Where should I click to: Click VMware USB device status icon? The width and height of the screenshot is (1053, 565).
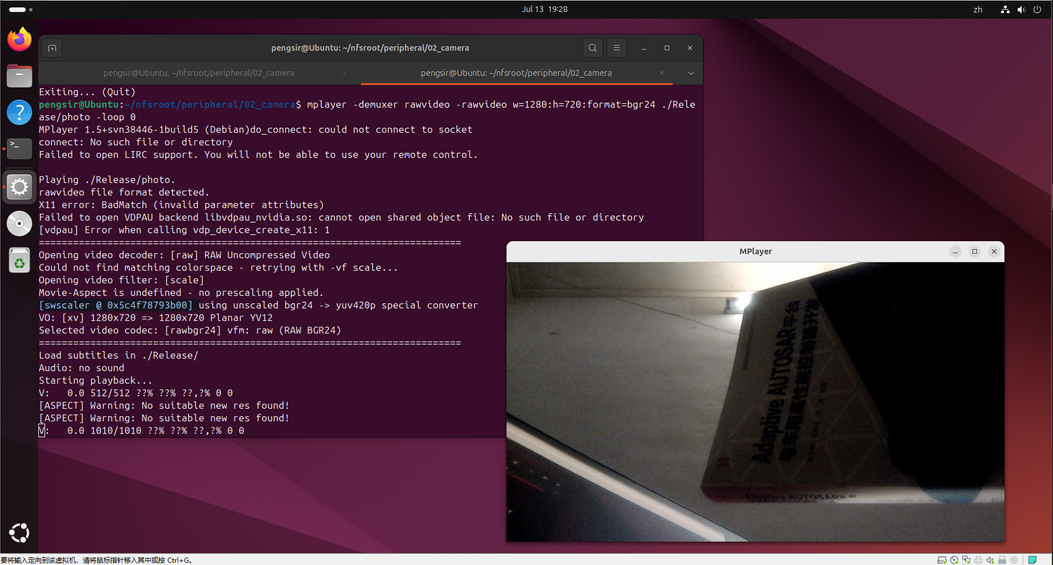point(1002,560)
